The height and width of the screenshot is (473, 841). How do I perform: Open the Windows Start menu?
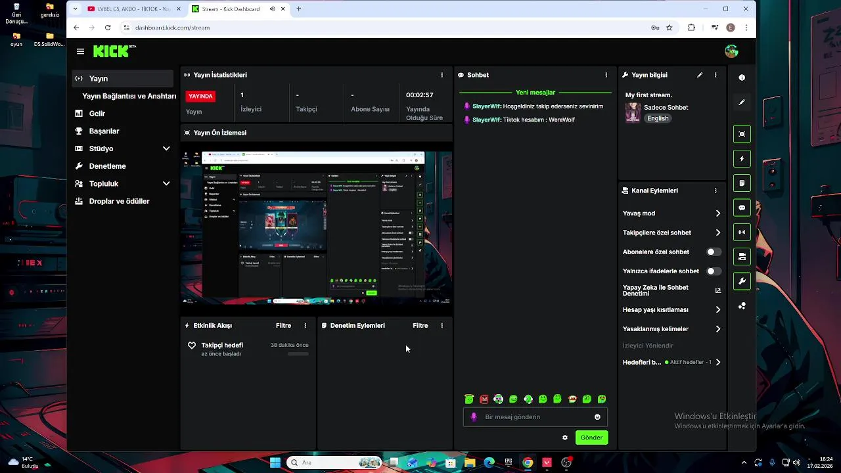275,462
